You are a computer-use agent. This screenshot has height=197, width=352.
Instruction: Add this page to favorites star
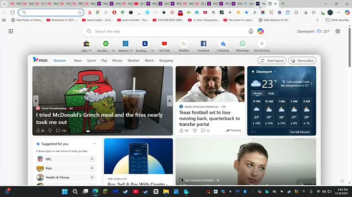pos(80,13)
